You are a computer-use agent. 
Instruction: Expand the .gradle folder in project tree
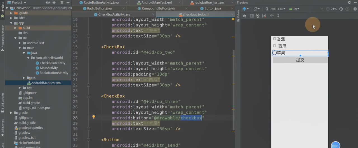click(11, 13)
